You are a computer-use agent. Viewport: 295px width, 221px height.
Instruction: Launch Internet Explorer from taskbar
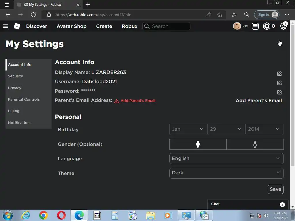click(x=26, y=215)
